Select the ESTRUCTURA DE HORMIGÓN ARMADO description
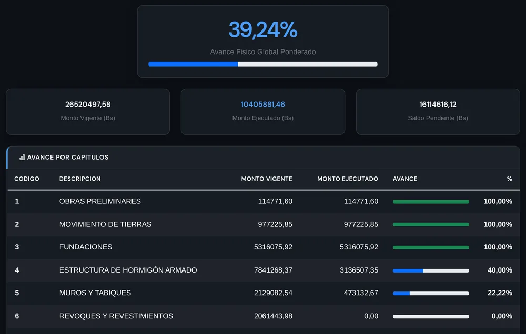This screenshot has width=526, height=334. coord(128,270)
